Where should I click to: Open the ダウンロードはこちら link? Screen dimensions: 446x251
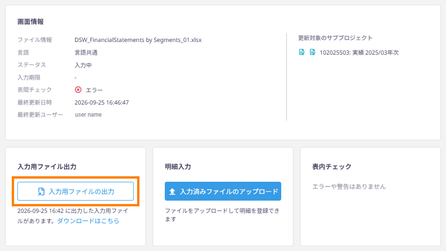[88, 221]
